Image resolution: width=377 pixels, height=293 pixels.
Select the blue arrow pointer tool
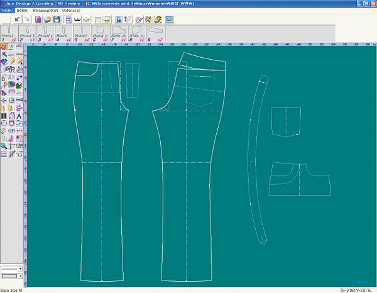pyautogui.click(x=4, y=54)
